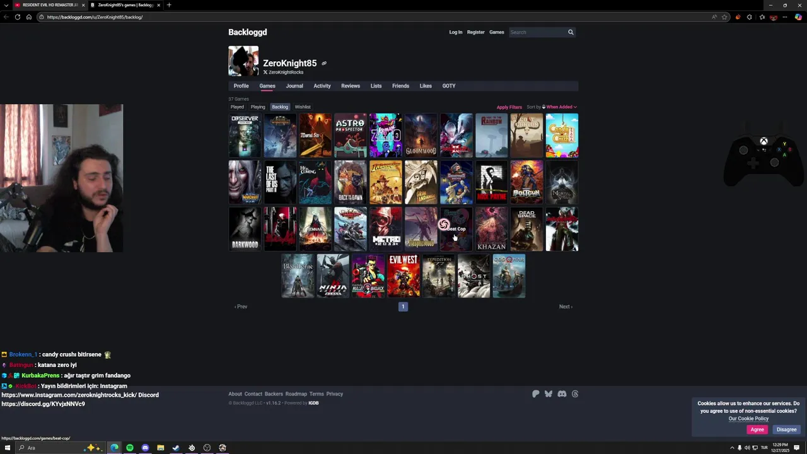The width and height of the screenshot is (807, 454).
Task: Click the ZeroKnight85 profile avatar
Action: pos(243,61)
